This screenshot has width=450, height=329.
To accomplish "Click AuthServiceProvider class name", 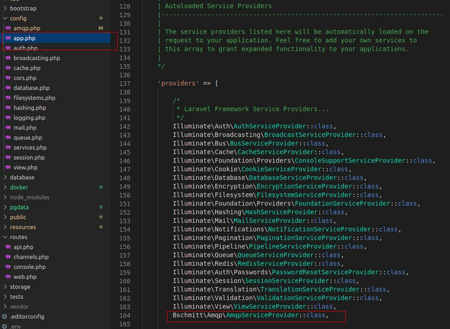I will click(270, 126).
